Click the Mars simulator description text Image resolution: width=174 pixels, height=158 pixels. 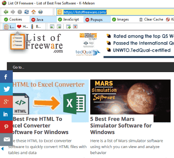(126, 147)
